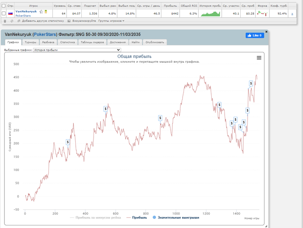The height and width of the screenshot is (228, 303).
Task: Click the Facebook thumbs-up icon on the Like button
Action: click(x=249, y=35)
